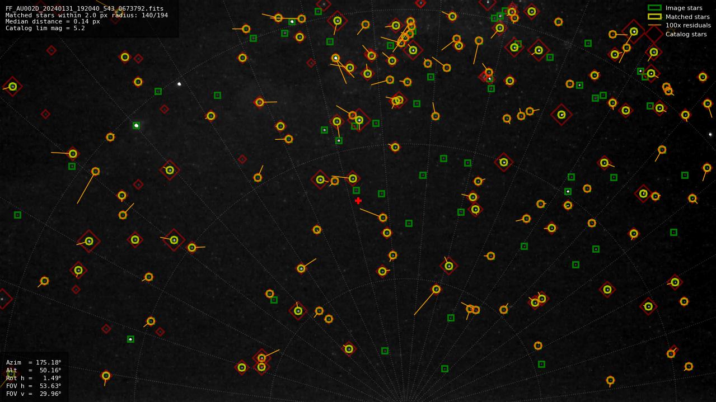Screen dimensions: 716x402
Task: Click the 'FOV v = 29.96°' readout
Action: click(x=34, y=394)
